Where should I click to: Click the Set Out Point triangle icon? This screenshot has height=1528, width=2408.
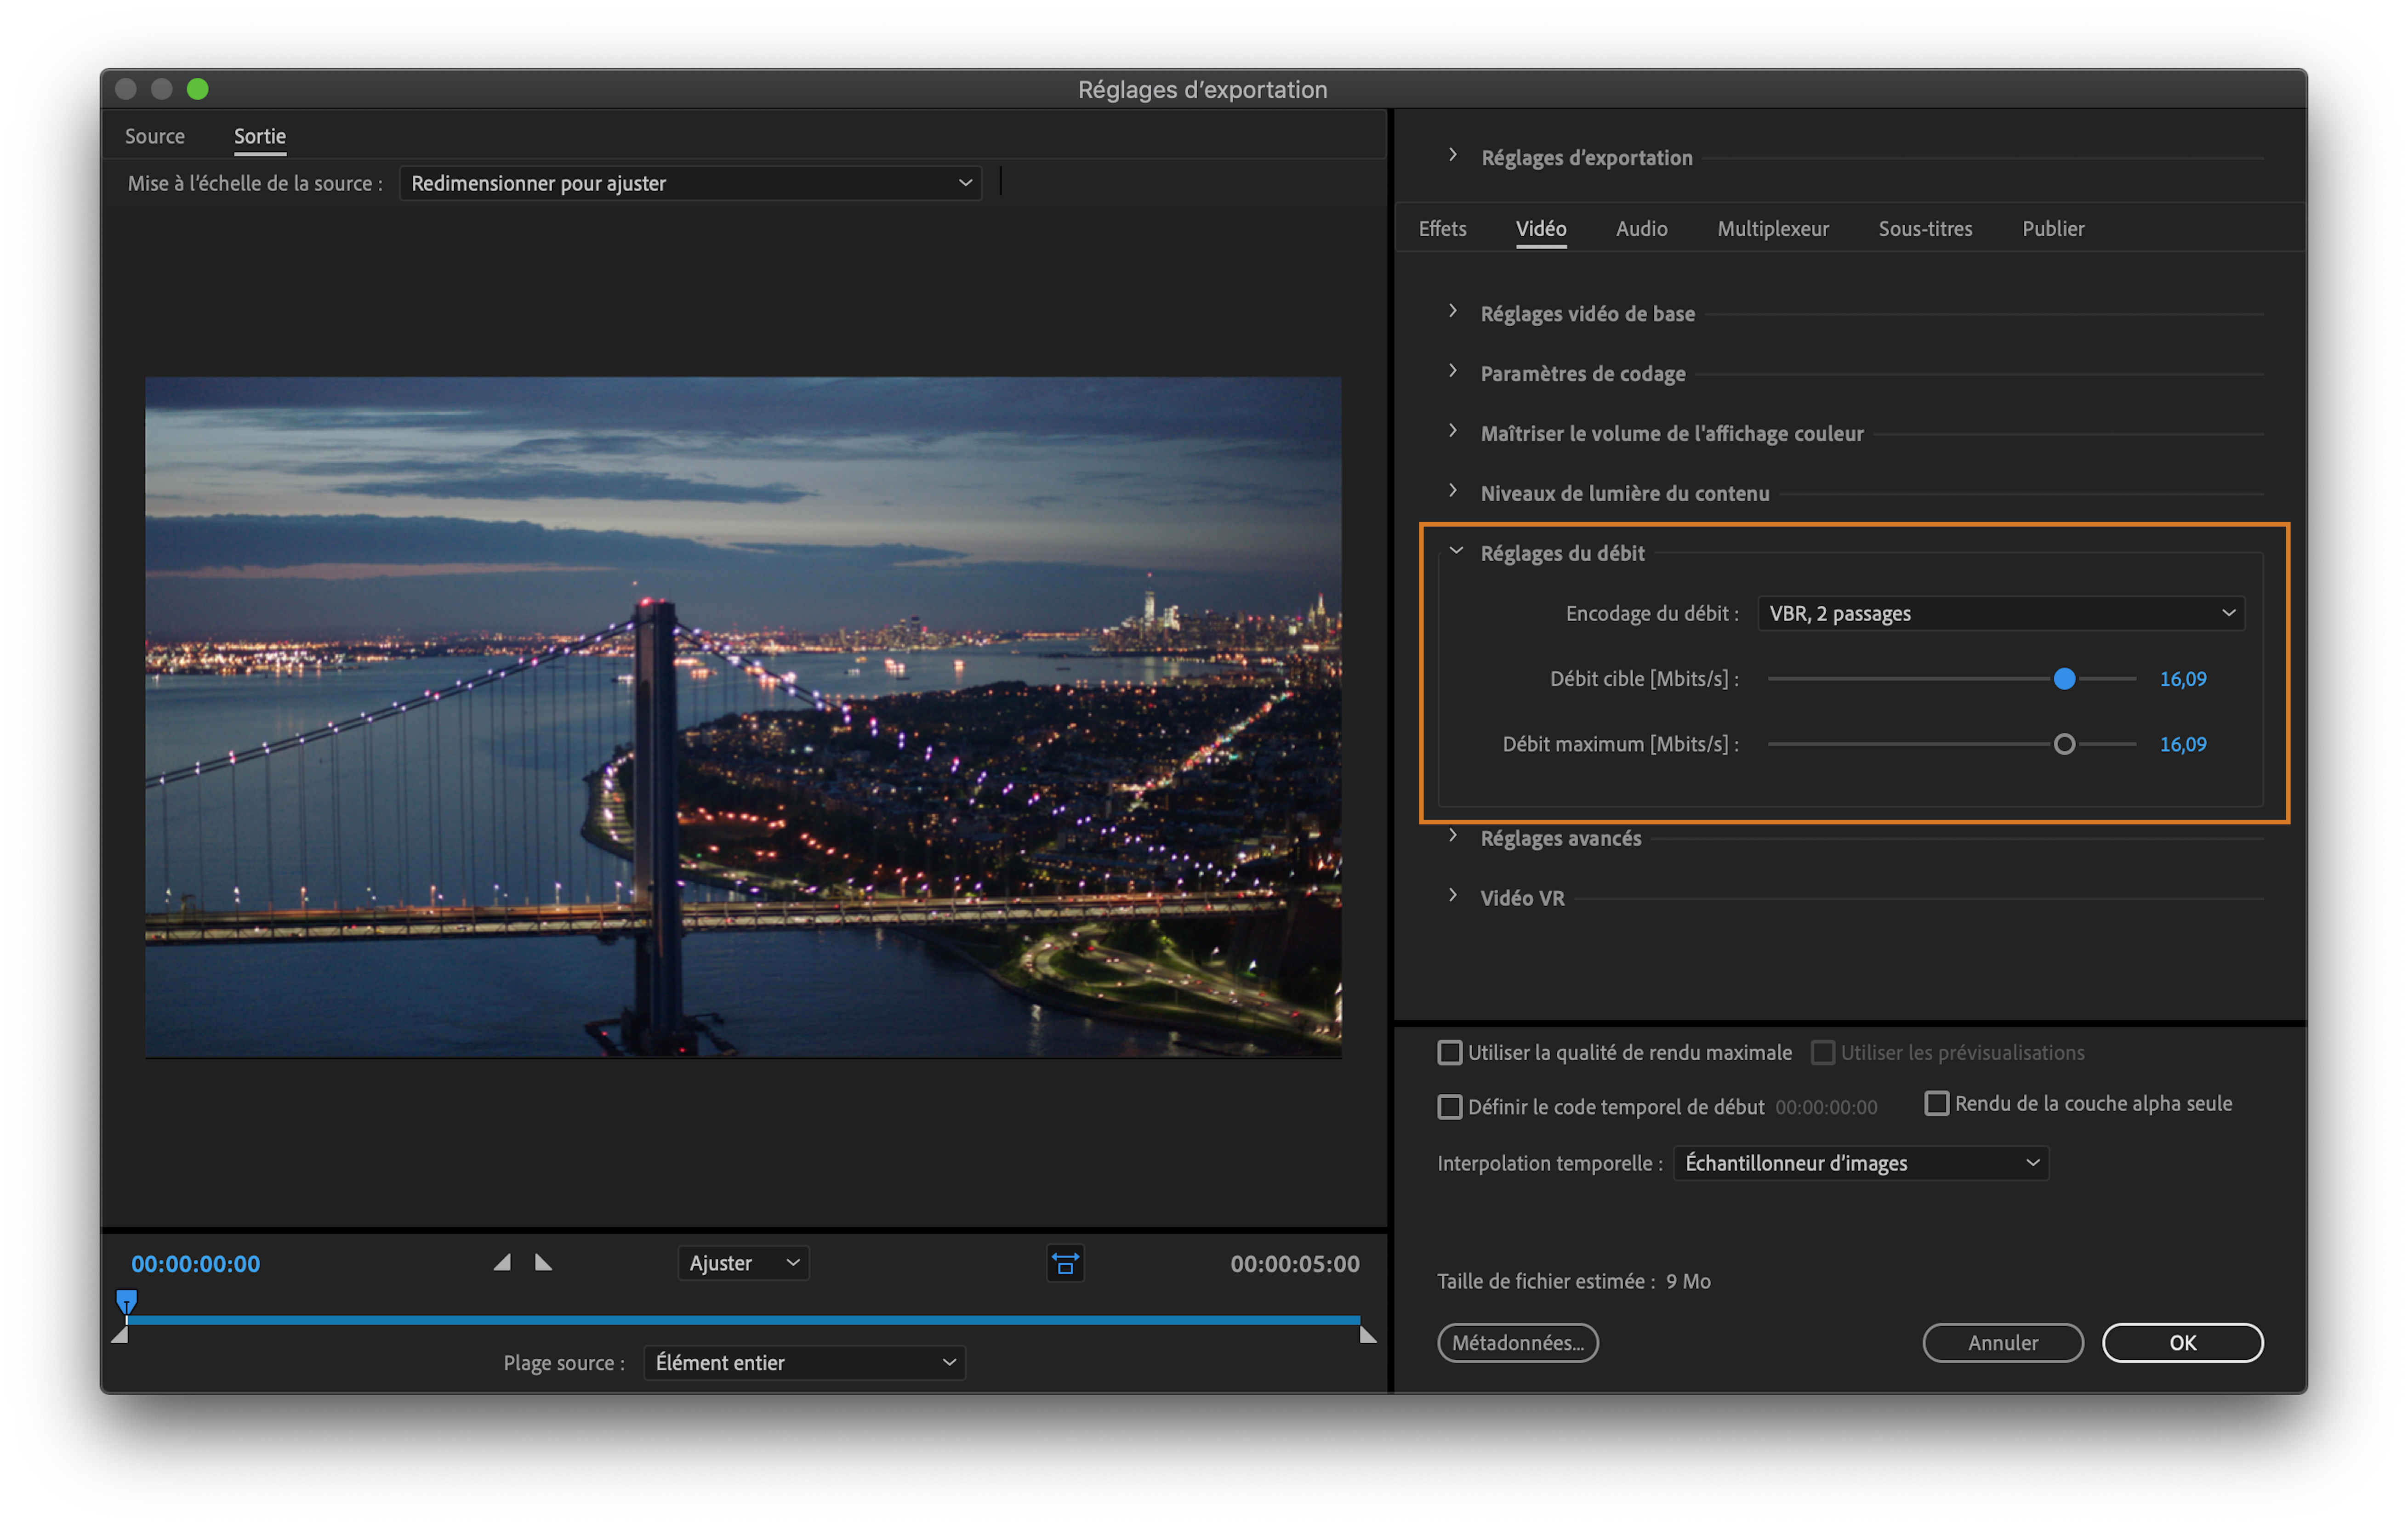(x=543, y=1262)
